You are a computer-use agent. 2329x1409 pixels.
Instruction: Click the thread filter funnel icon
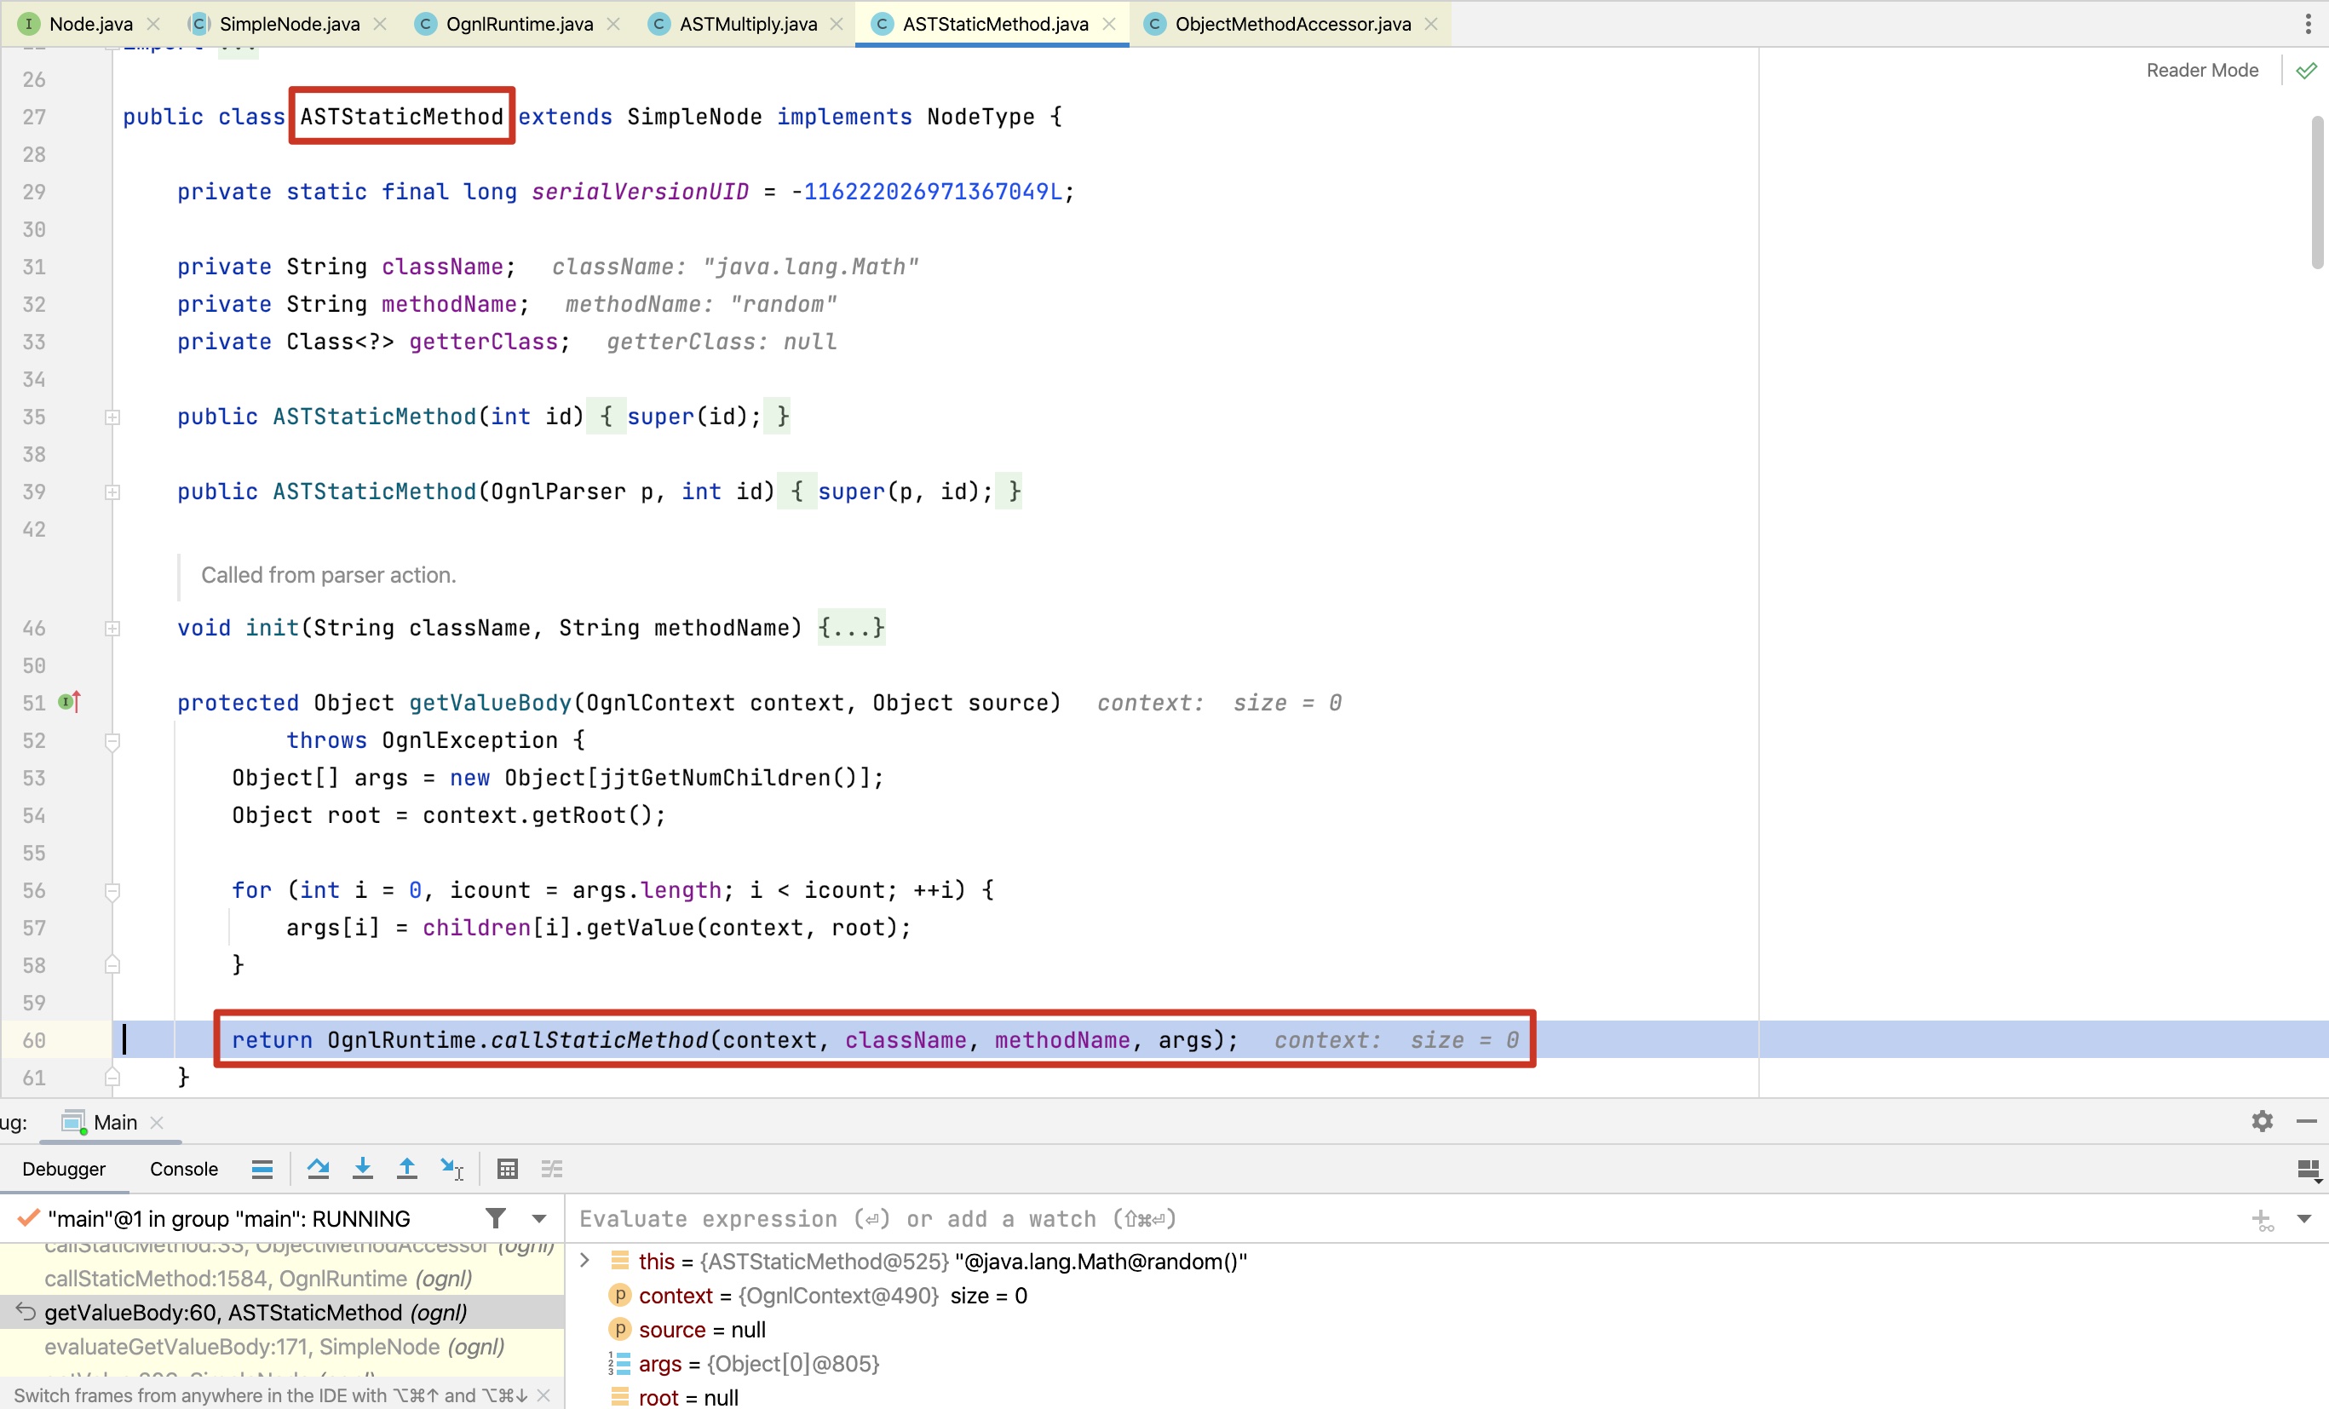[495, 1218]
